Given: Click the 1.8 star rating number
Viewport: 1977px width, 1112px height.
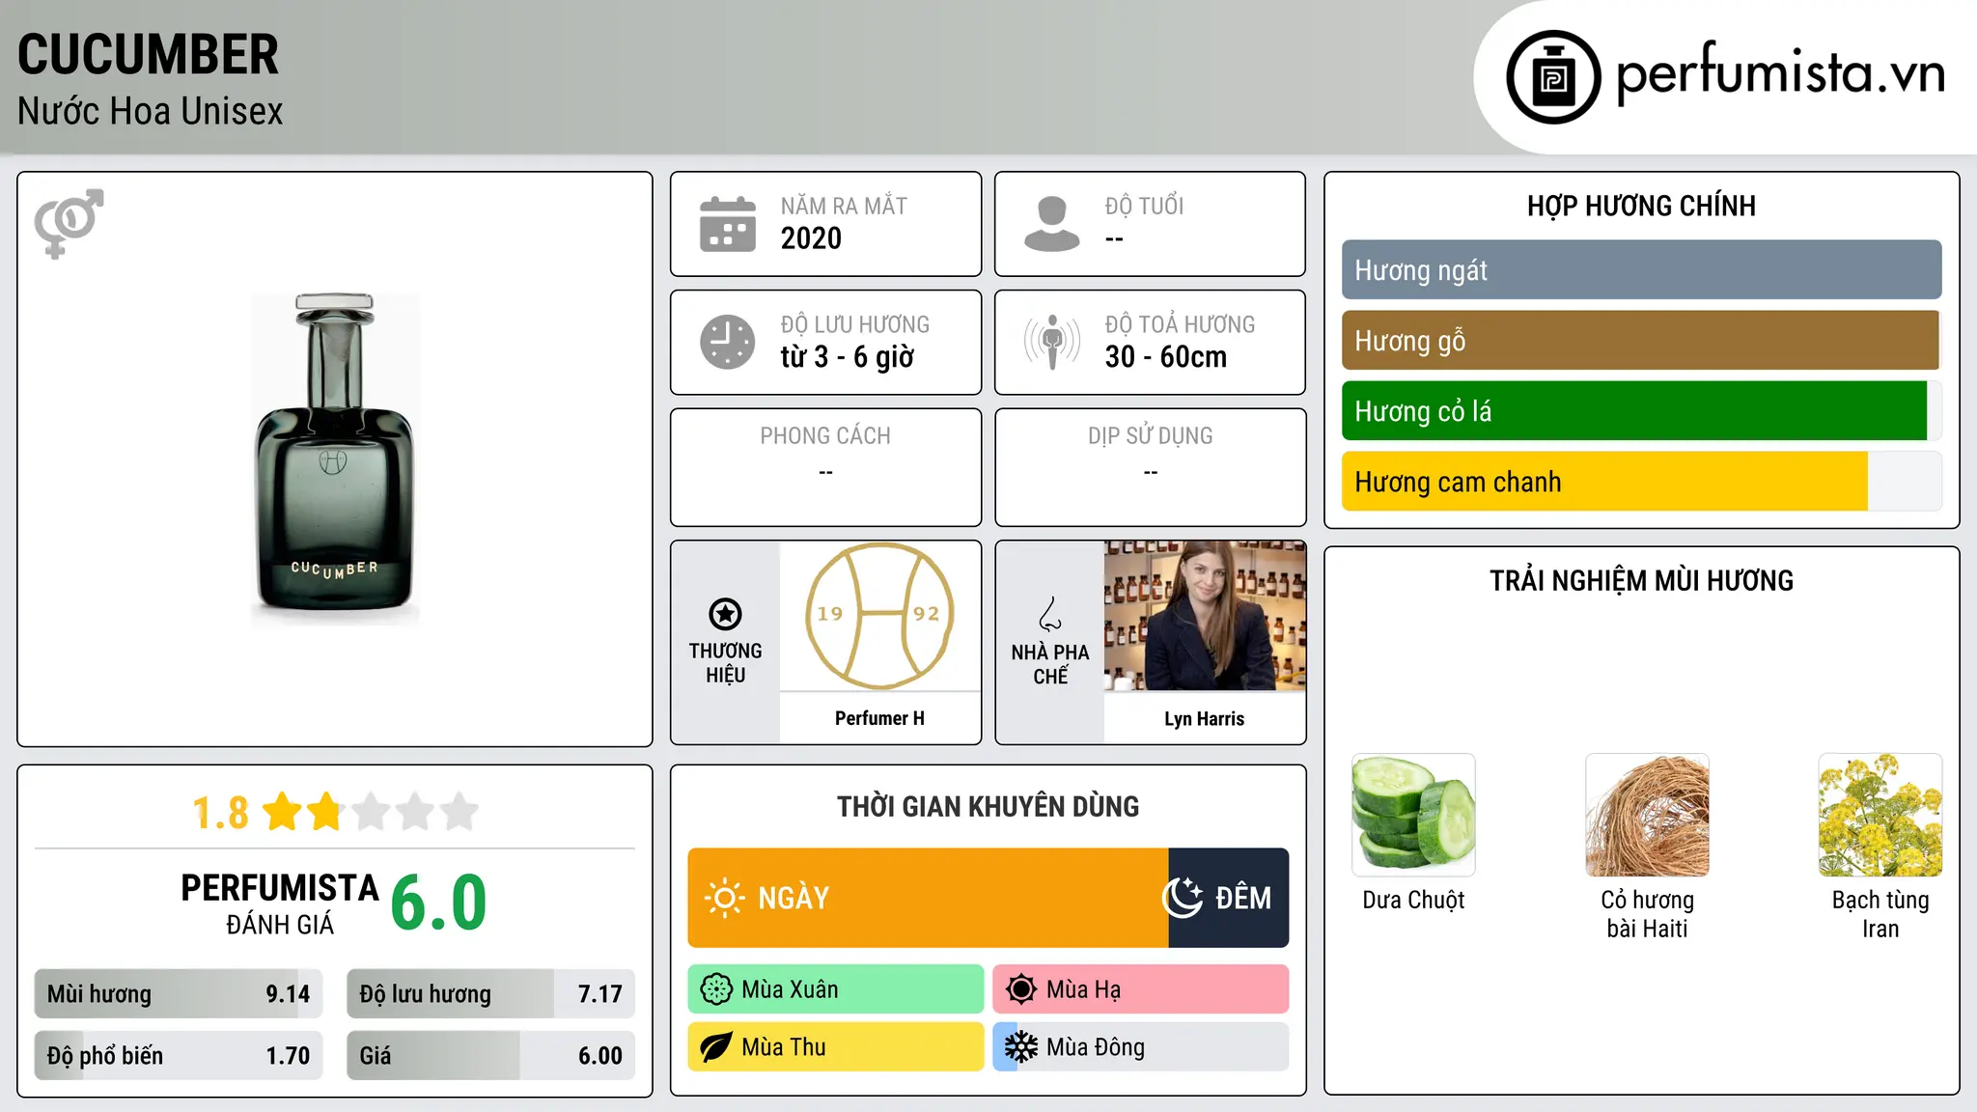Looking at the screenshot, I should pyautogui.click(x=220, y=813).
